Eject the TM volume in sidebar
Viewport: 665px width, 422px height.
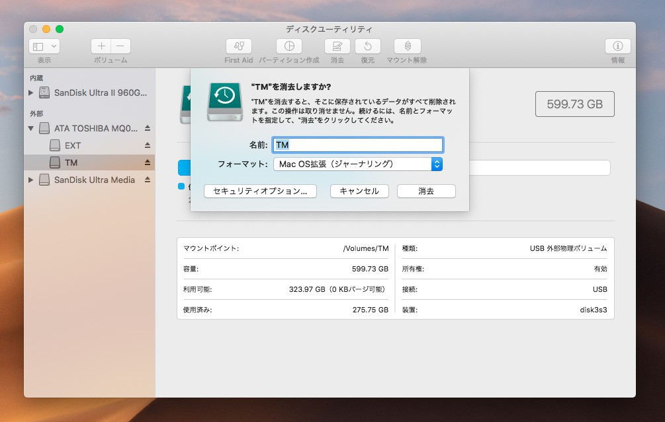pos(148,162)
